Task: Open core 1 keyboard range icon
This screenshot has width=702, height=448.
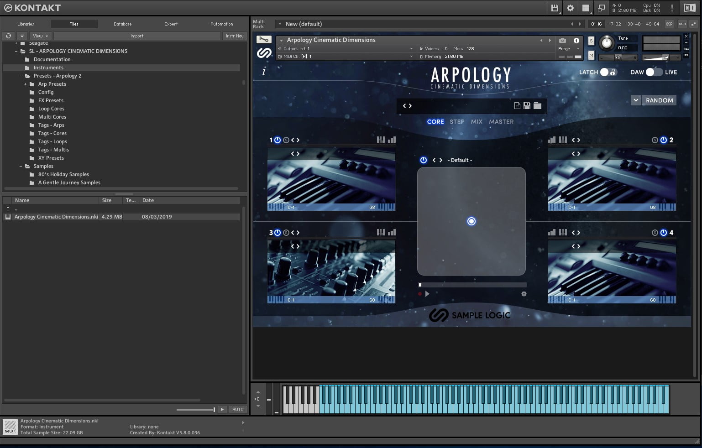Action: pyautogui.click(x=381, y=140)
